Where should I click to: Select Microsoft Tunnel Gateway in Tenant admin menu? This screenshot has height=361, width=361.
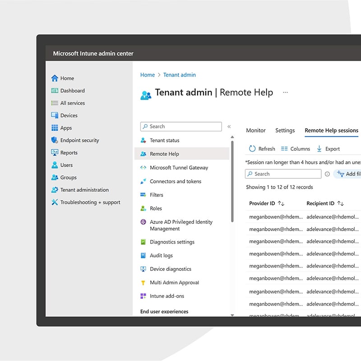[x=178, y=167]
